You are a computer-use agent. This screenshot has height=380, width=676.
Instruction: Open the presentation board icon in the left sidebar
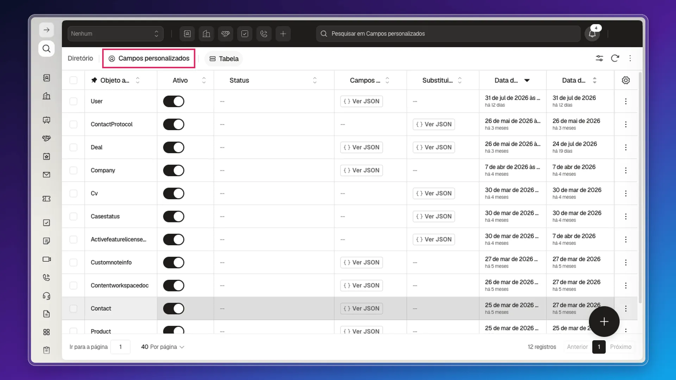46,120
